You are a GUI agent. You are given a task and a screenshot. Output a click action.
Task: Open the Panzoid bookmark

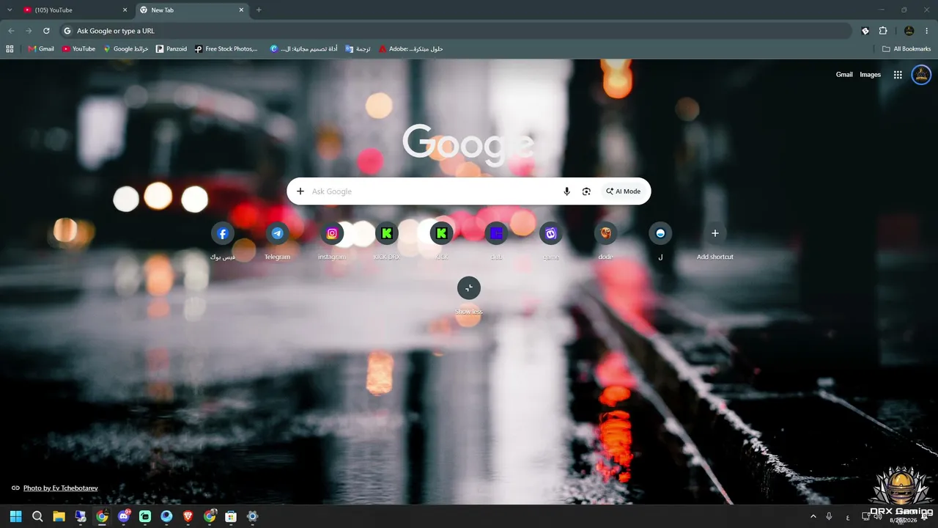(x=171, y=49)
